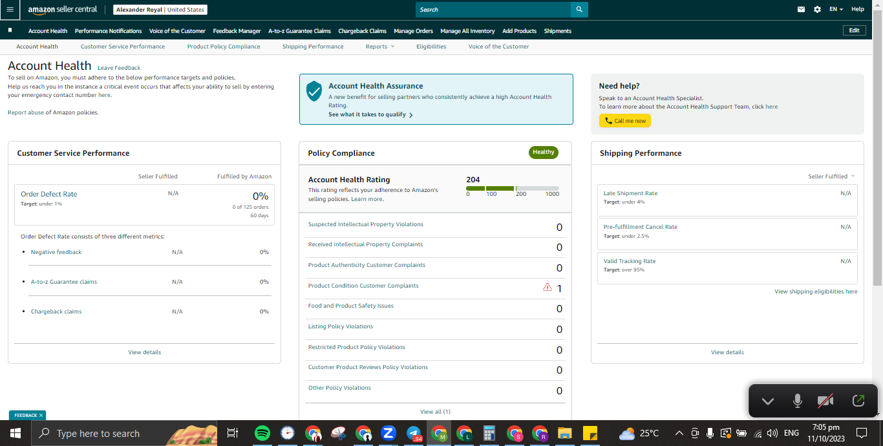
Task: Click the search magnifier button
Action: [x=579, y=10]
